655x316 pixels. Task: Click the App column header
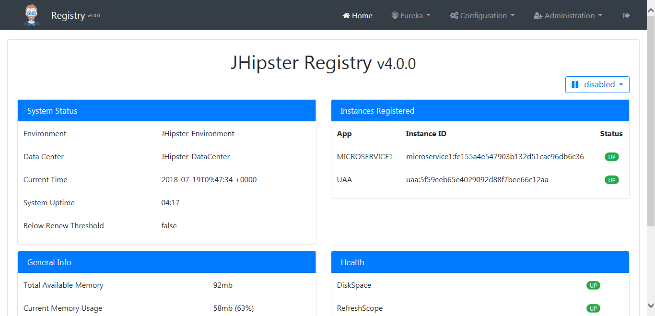pos(344,134)
